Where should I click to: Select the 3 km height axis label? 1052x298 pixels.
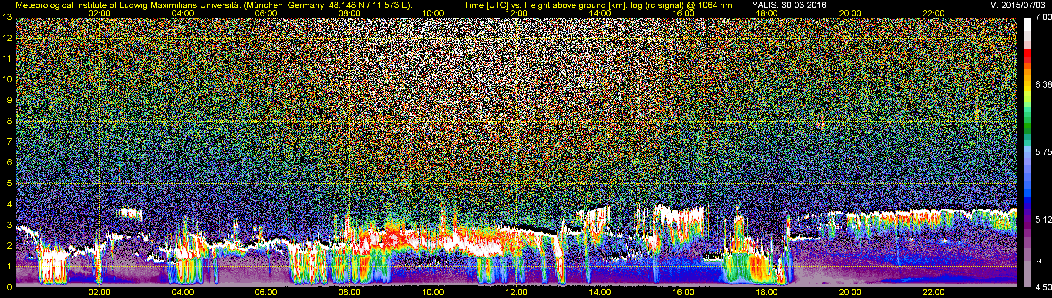coord(10,225)
